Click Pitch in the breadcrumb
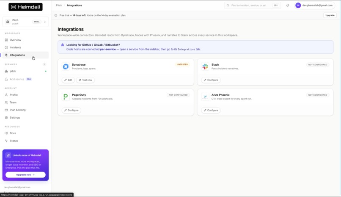Screen dimensions: 341x197 (x=59, y=5)
